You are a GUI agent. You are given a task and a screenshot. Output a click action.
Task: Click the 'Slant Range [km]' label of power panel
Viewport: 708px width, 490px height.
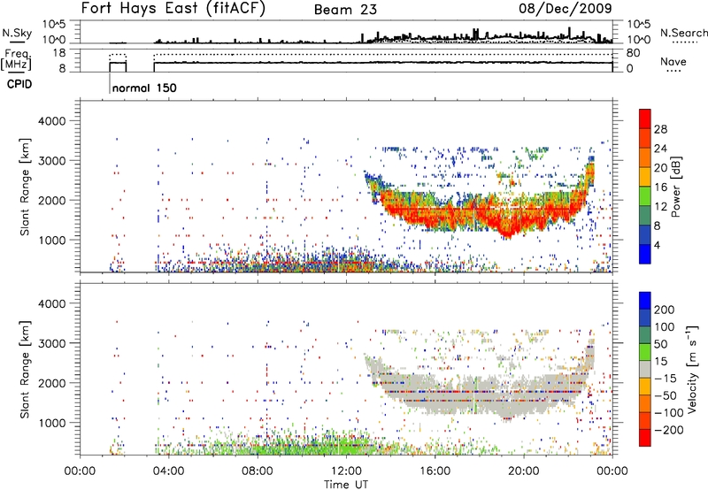pos(25,187)
